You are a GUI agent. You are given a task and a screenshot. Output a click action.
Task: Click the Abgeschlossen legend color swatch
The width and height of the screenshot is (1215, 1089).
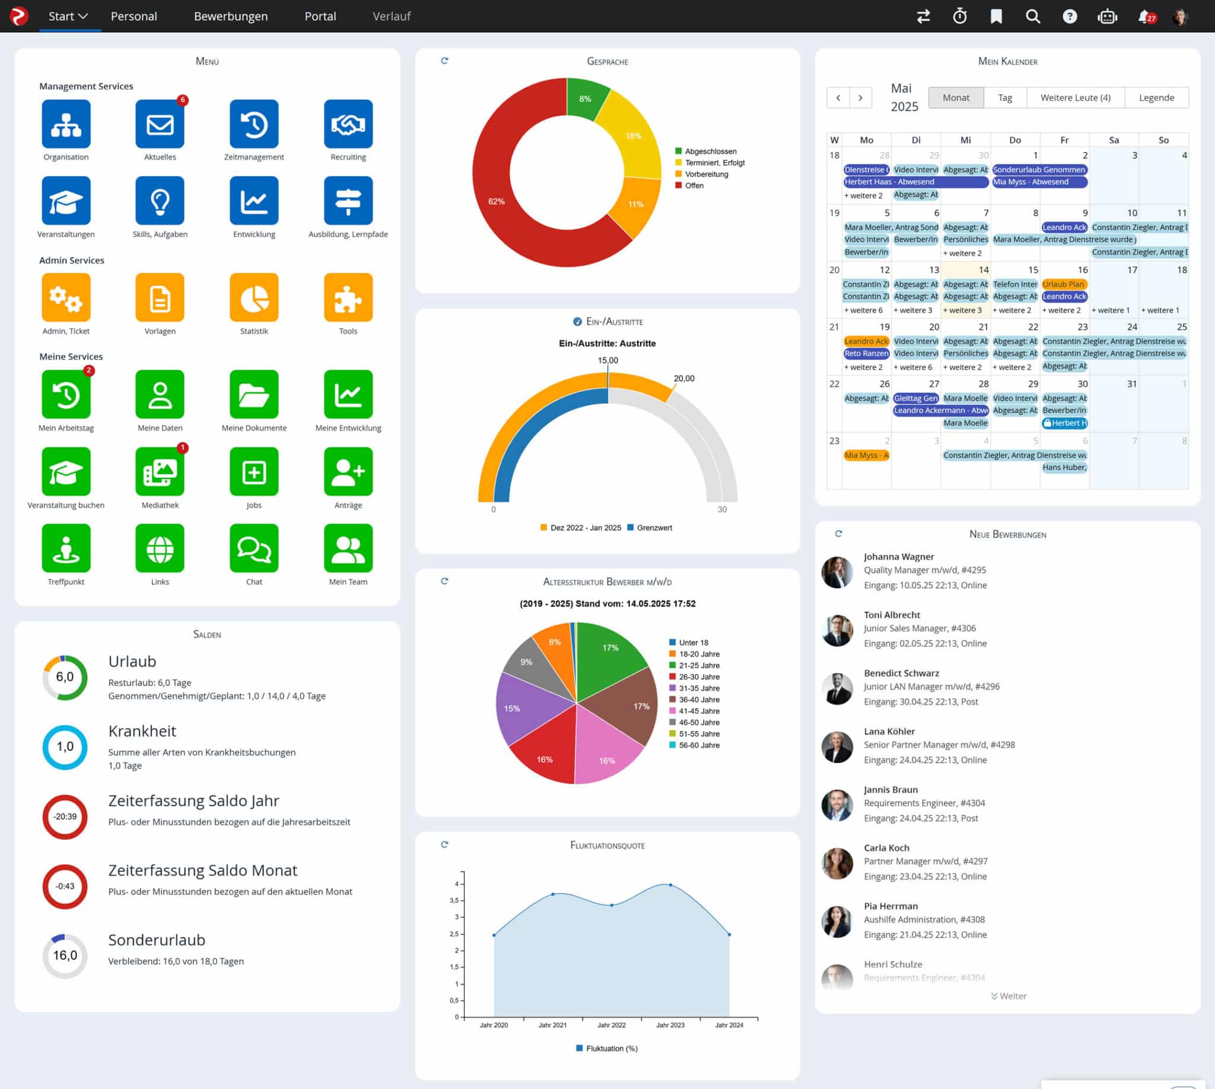679,151
